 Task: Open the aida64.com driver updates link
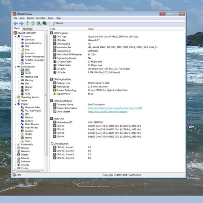tap(108, 112)
